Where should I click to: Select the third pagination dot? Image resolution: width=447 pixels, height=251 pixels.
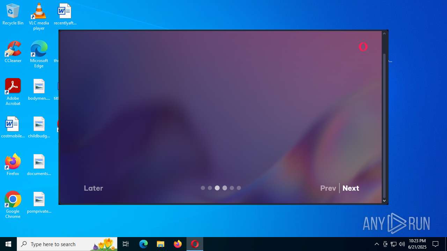click(217, 188)
